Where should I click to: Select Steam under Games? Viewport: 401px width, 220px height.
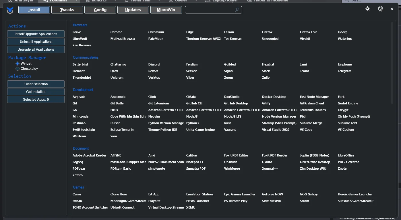(305, 201)
